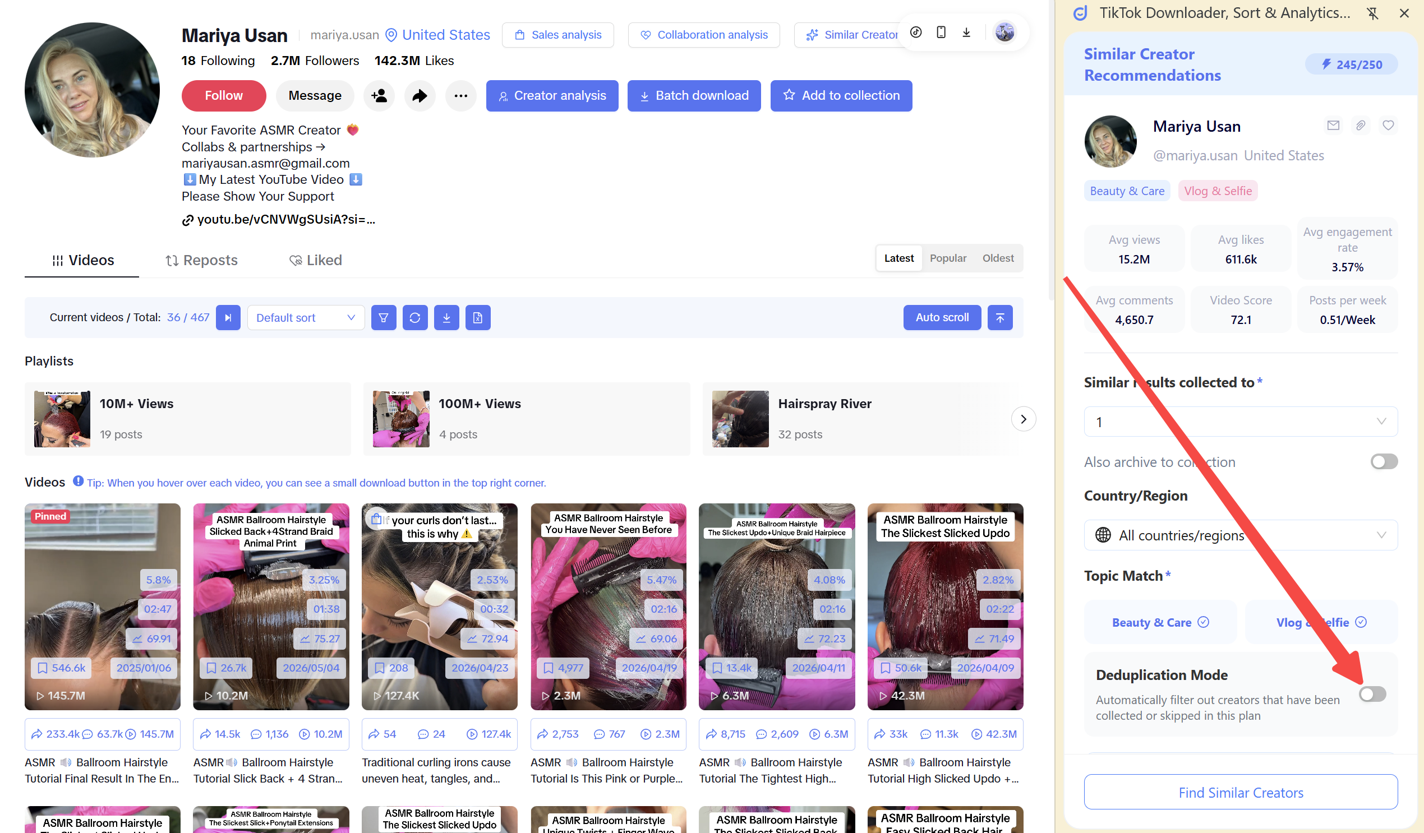Open the 100M+ Views playlist

click(527, 419)
